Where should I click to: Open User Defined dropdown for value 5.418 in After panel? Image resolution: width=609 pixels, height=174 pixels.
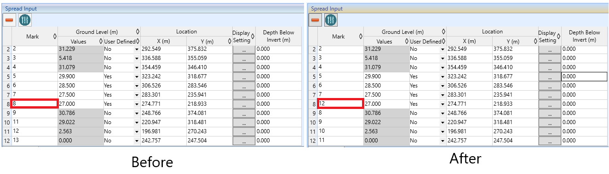pos(442,58)
